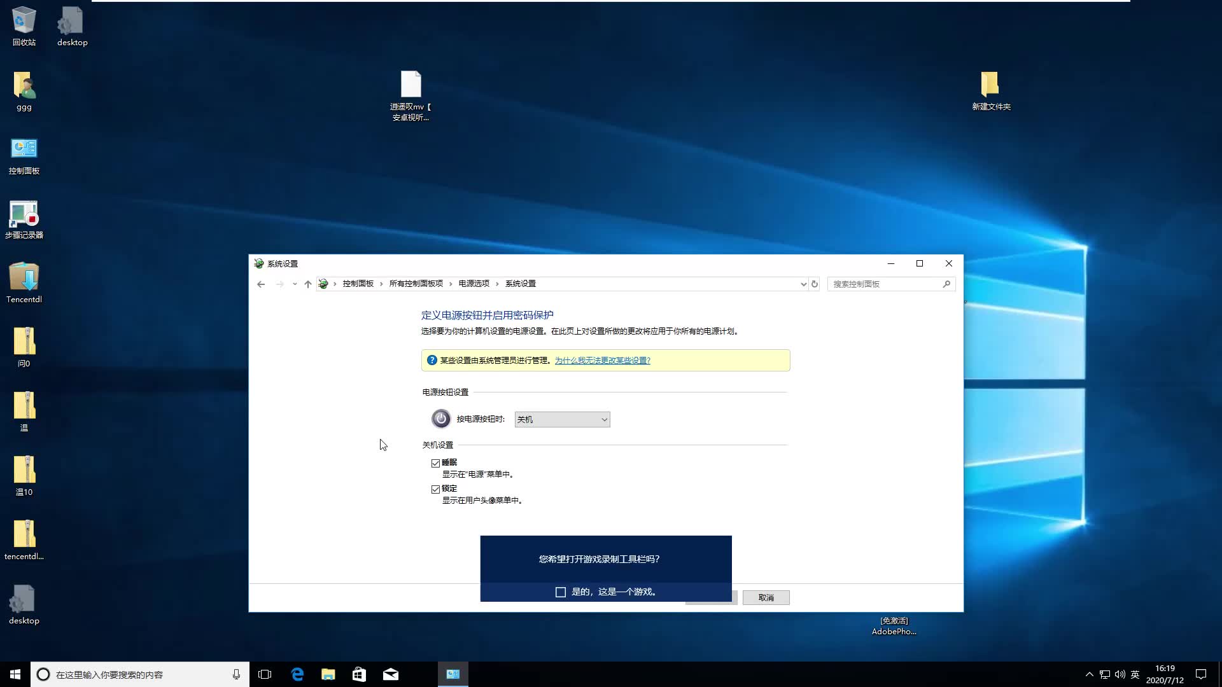1222x687 pixels.
Task: Open the top desktop settings file icon
Action: pos(72,25)
